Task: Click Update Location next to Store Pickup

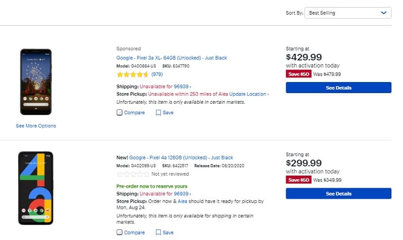Action: (249, 94)
